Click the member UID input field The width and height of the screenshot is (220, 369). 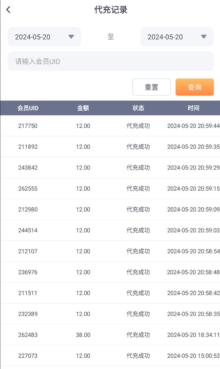(111, 62)
